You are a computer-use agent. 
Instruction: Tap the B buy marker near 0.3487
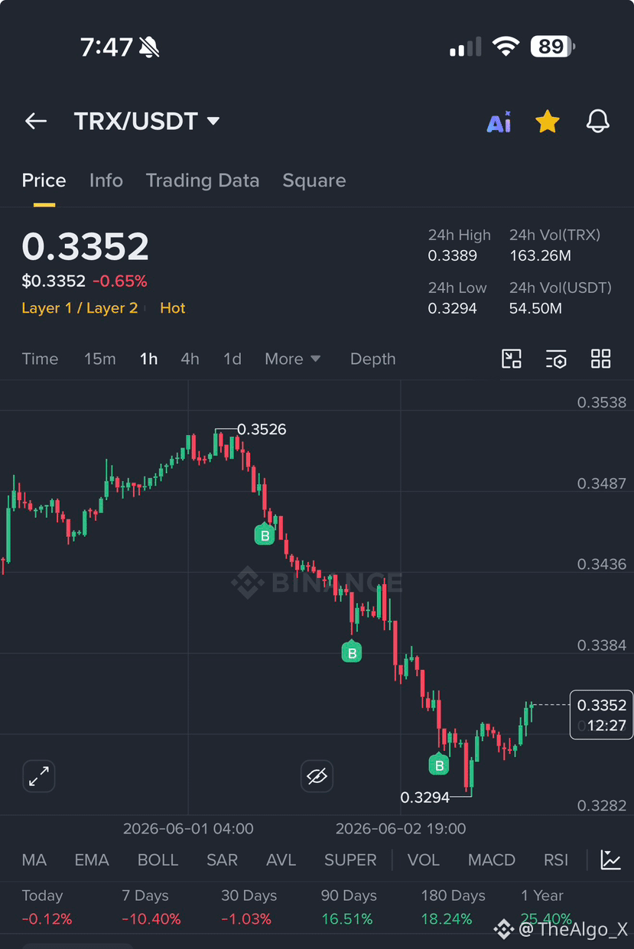[265, 535]
